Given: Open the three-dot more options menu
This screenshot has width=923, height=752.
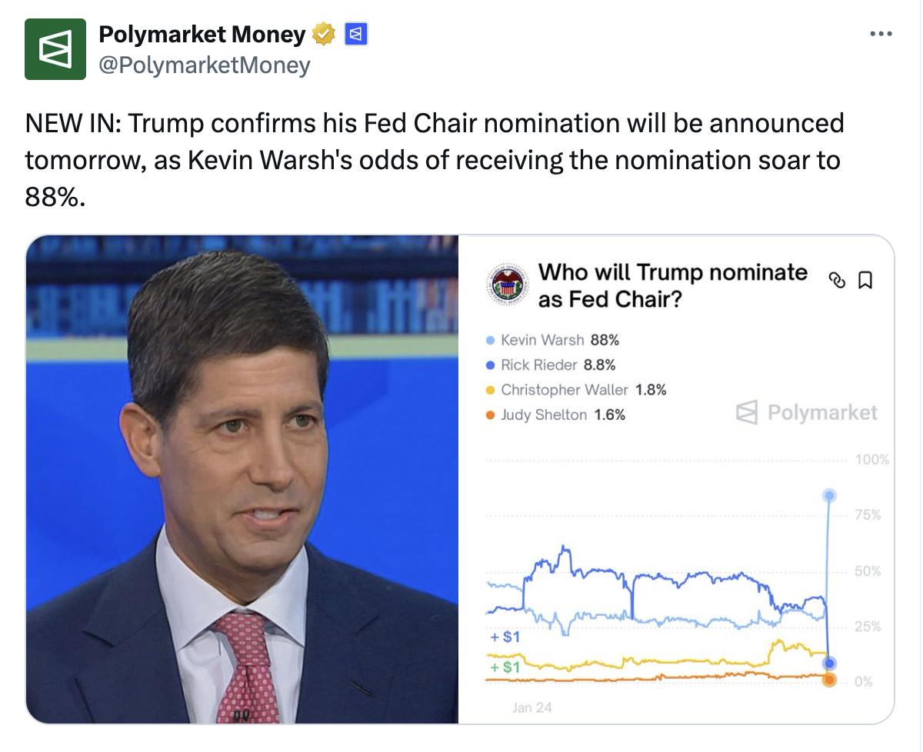Looking at the screenshot, I should (x=881, y=34).
